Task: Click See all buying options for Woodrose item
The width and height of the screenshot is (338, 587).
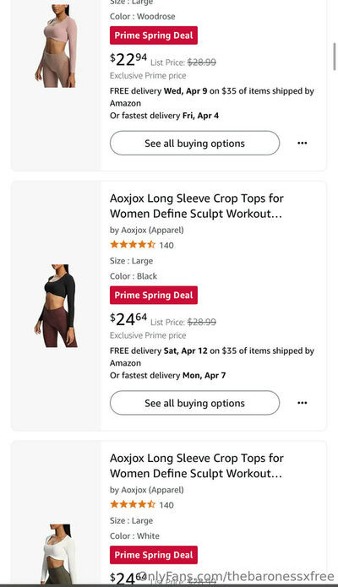Action: click(194, 143)
